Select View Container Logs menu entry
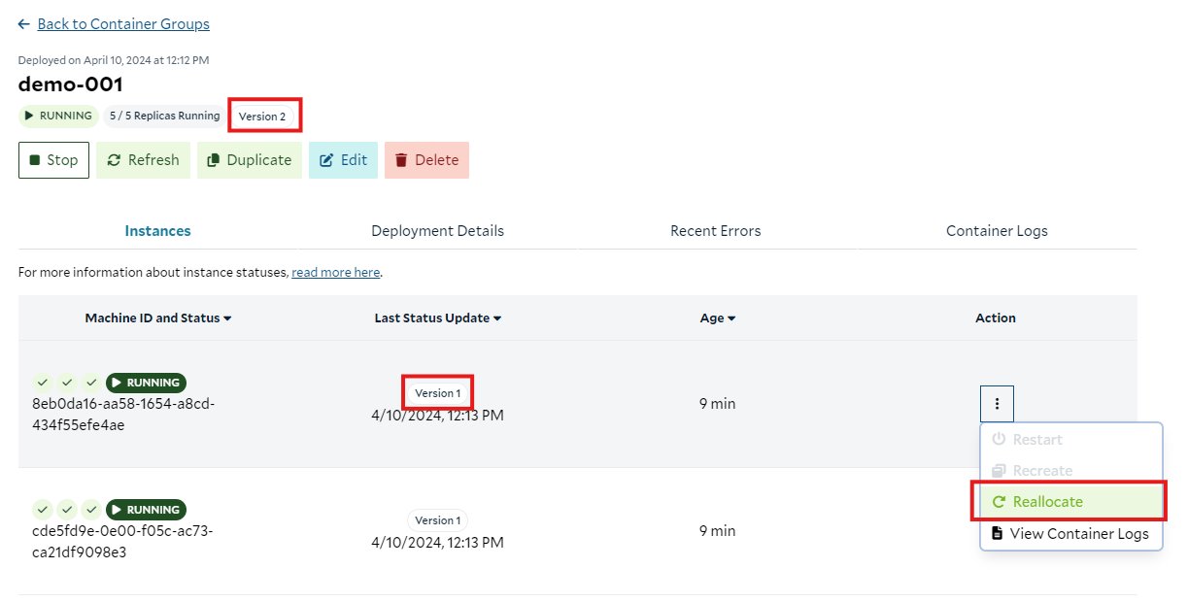 tap(1071, 533)
